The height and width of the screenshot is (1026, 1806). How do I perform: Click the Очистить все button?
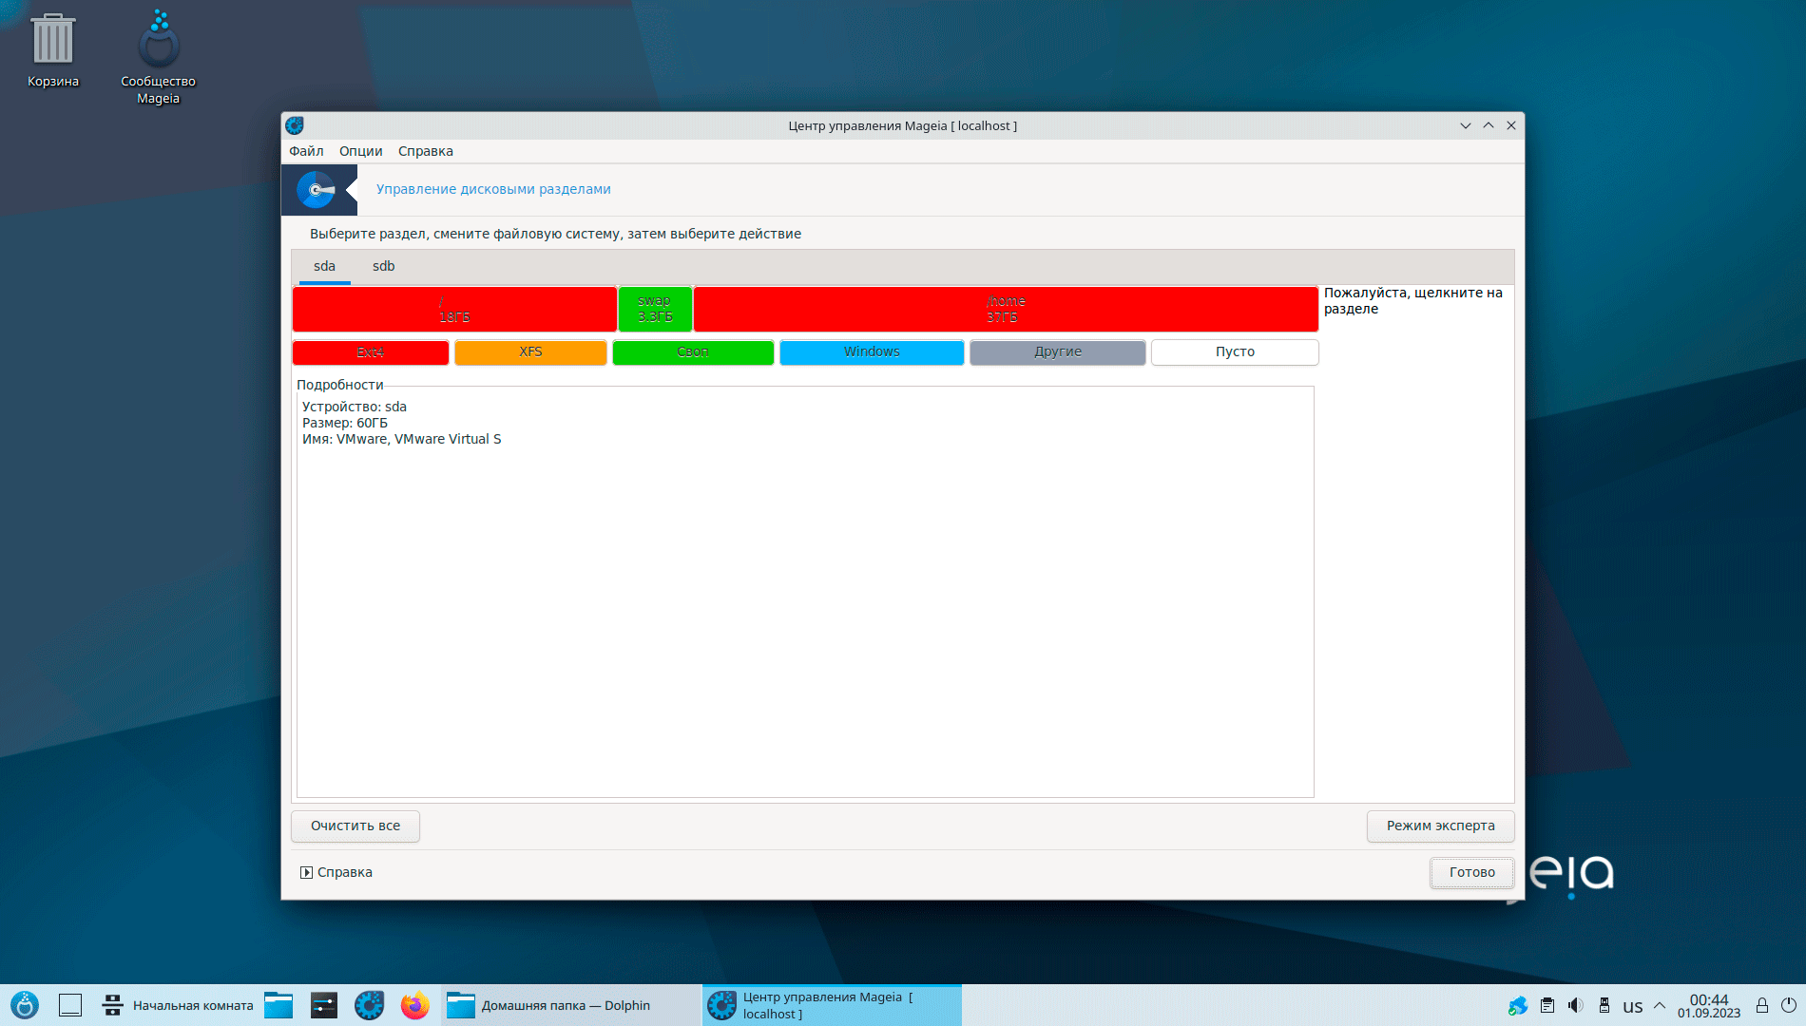click(355, 826)
